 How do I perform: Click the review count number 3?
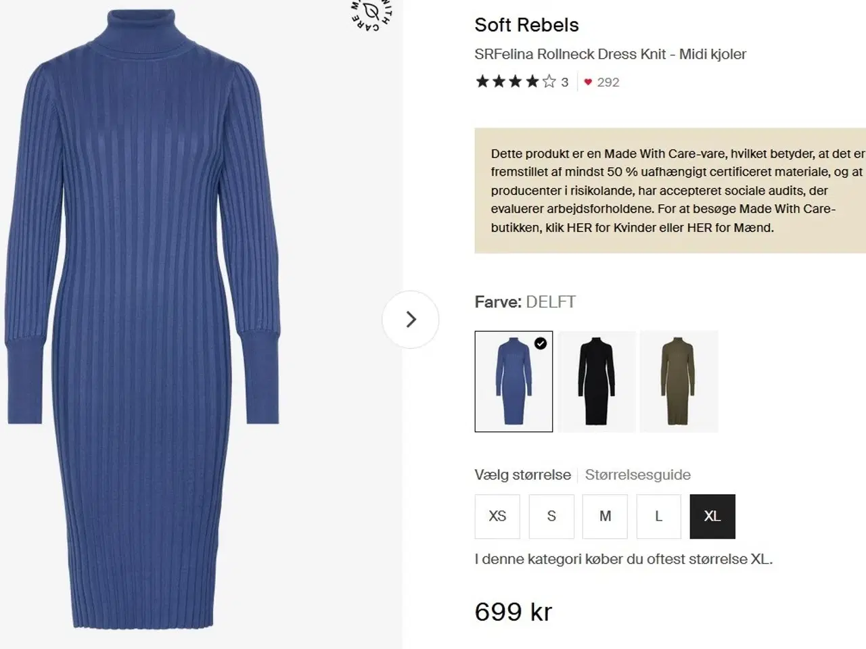click(565, 82)
